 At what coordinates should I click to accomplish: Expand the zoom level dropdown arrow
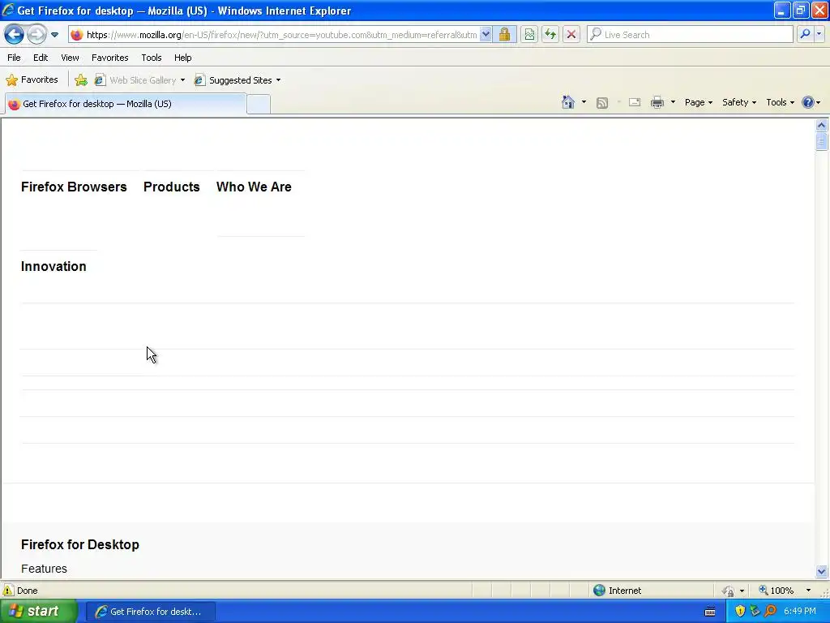(808, 591)
